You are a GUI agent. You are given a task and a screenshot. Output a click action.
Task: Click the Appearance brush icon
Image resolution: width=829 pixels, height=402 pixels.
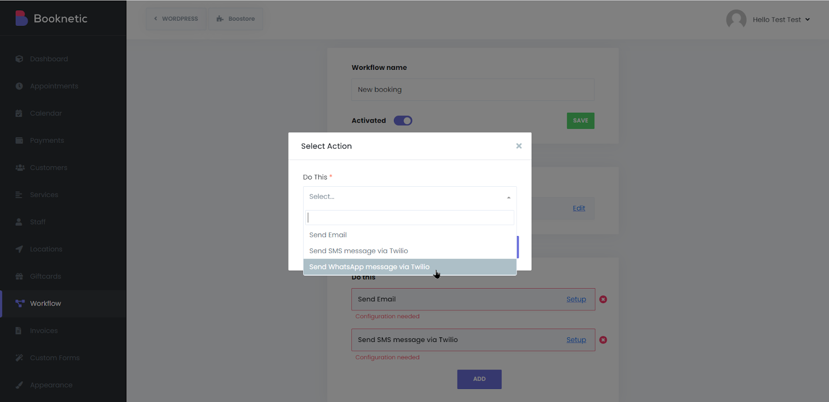19,385
